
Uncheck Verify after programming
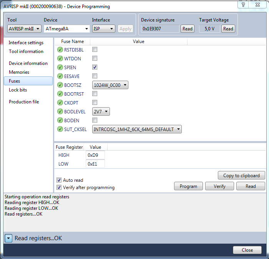click(59, 187)
